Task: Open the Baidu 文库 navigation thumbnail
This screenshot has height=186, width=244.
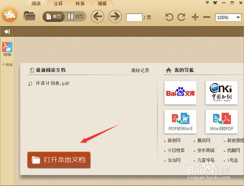Action: pos(181,93)
